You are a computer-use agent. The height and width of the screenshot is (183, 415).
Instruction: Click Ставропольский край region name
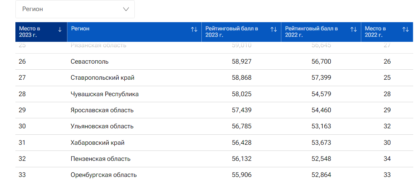click(102, 78)
